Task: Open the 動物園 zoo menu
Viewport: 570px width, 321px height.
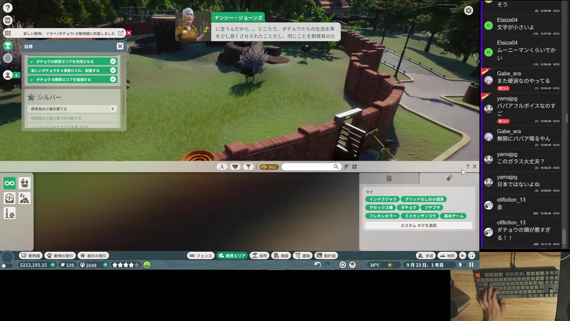Action: 31,256
